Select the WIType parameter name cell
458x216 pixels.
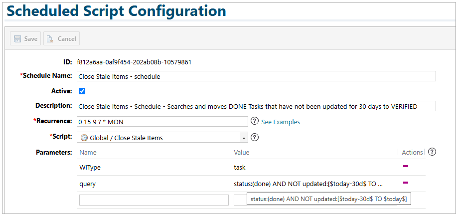(90, 167)
